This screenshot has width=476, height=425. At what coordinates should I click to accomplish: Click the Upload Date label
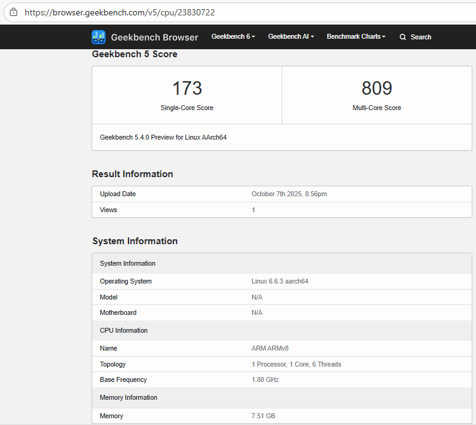point(118,194)
